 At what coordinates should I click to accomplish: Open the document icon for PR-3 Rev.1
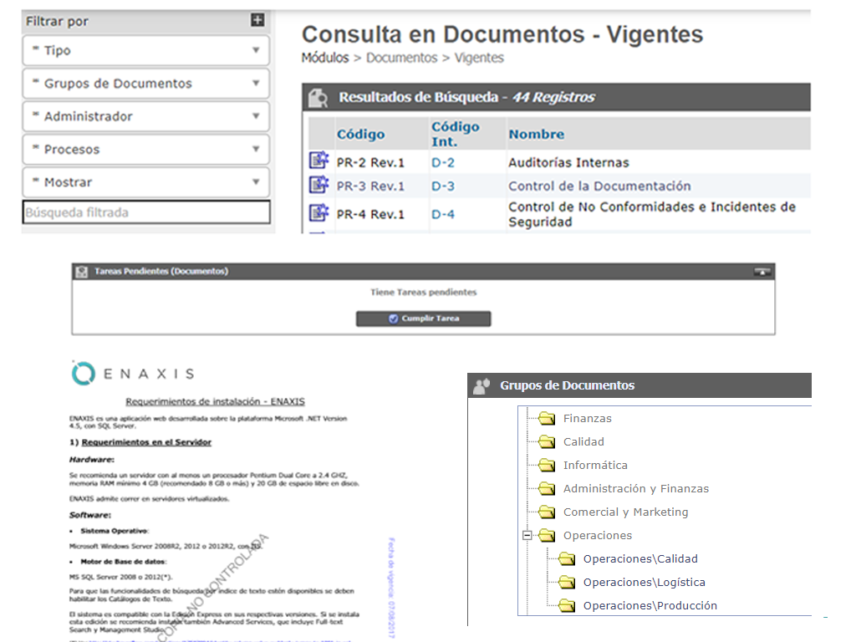318,185
